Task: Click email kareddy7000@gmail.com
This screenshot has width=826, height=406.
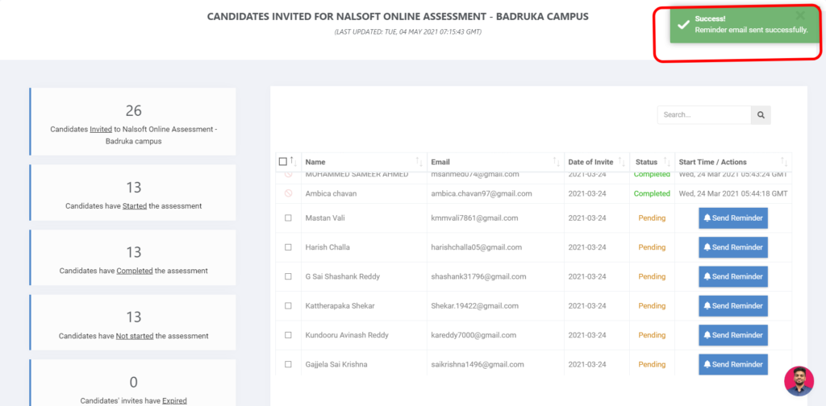Action: click(473, 335)
